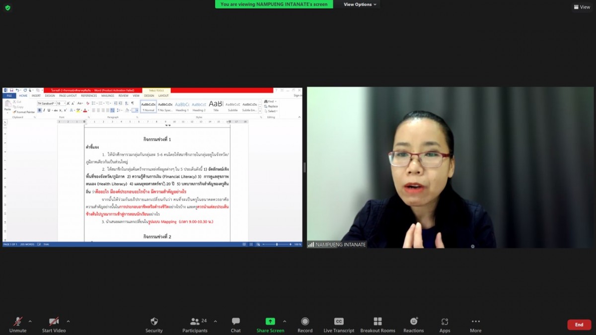The image size is (596, 335).
Task: Open the Security options icon
Action: [x=154, y=325]
